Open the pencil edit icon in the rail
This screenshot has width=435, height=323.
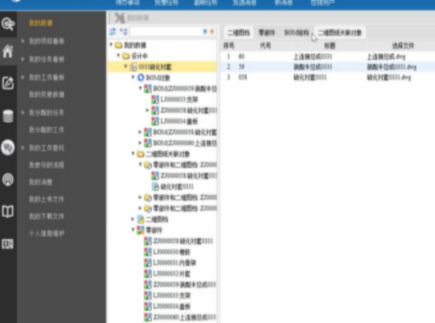[x=8, y=83]
